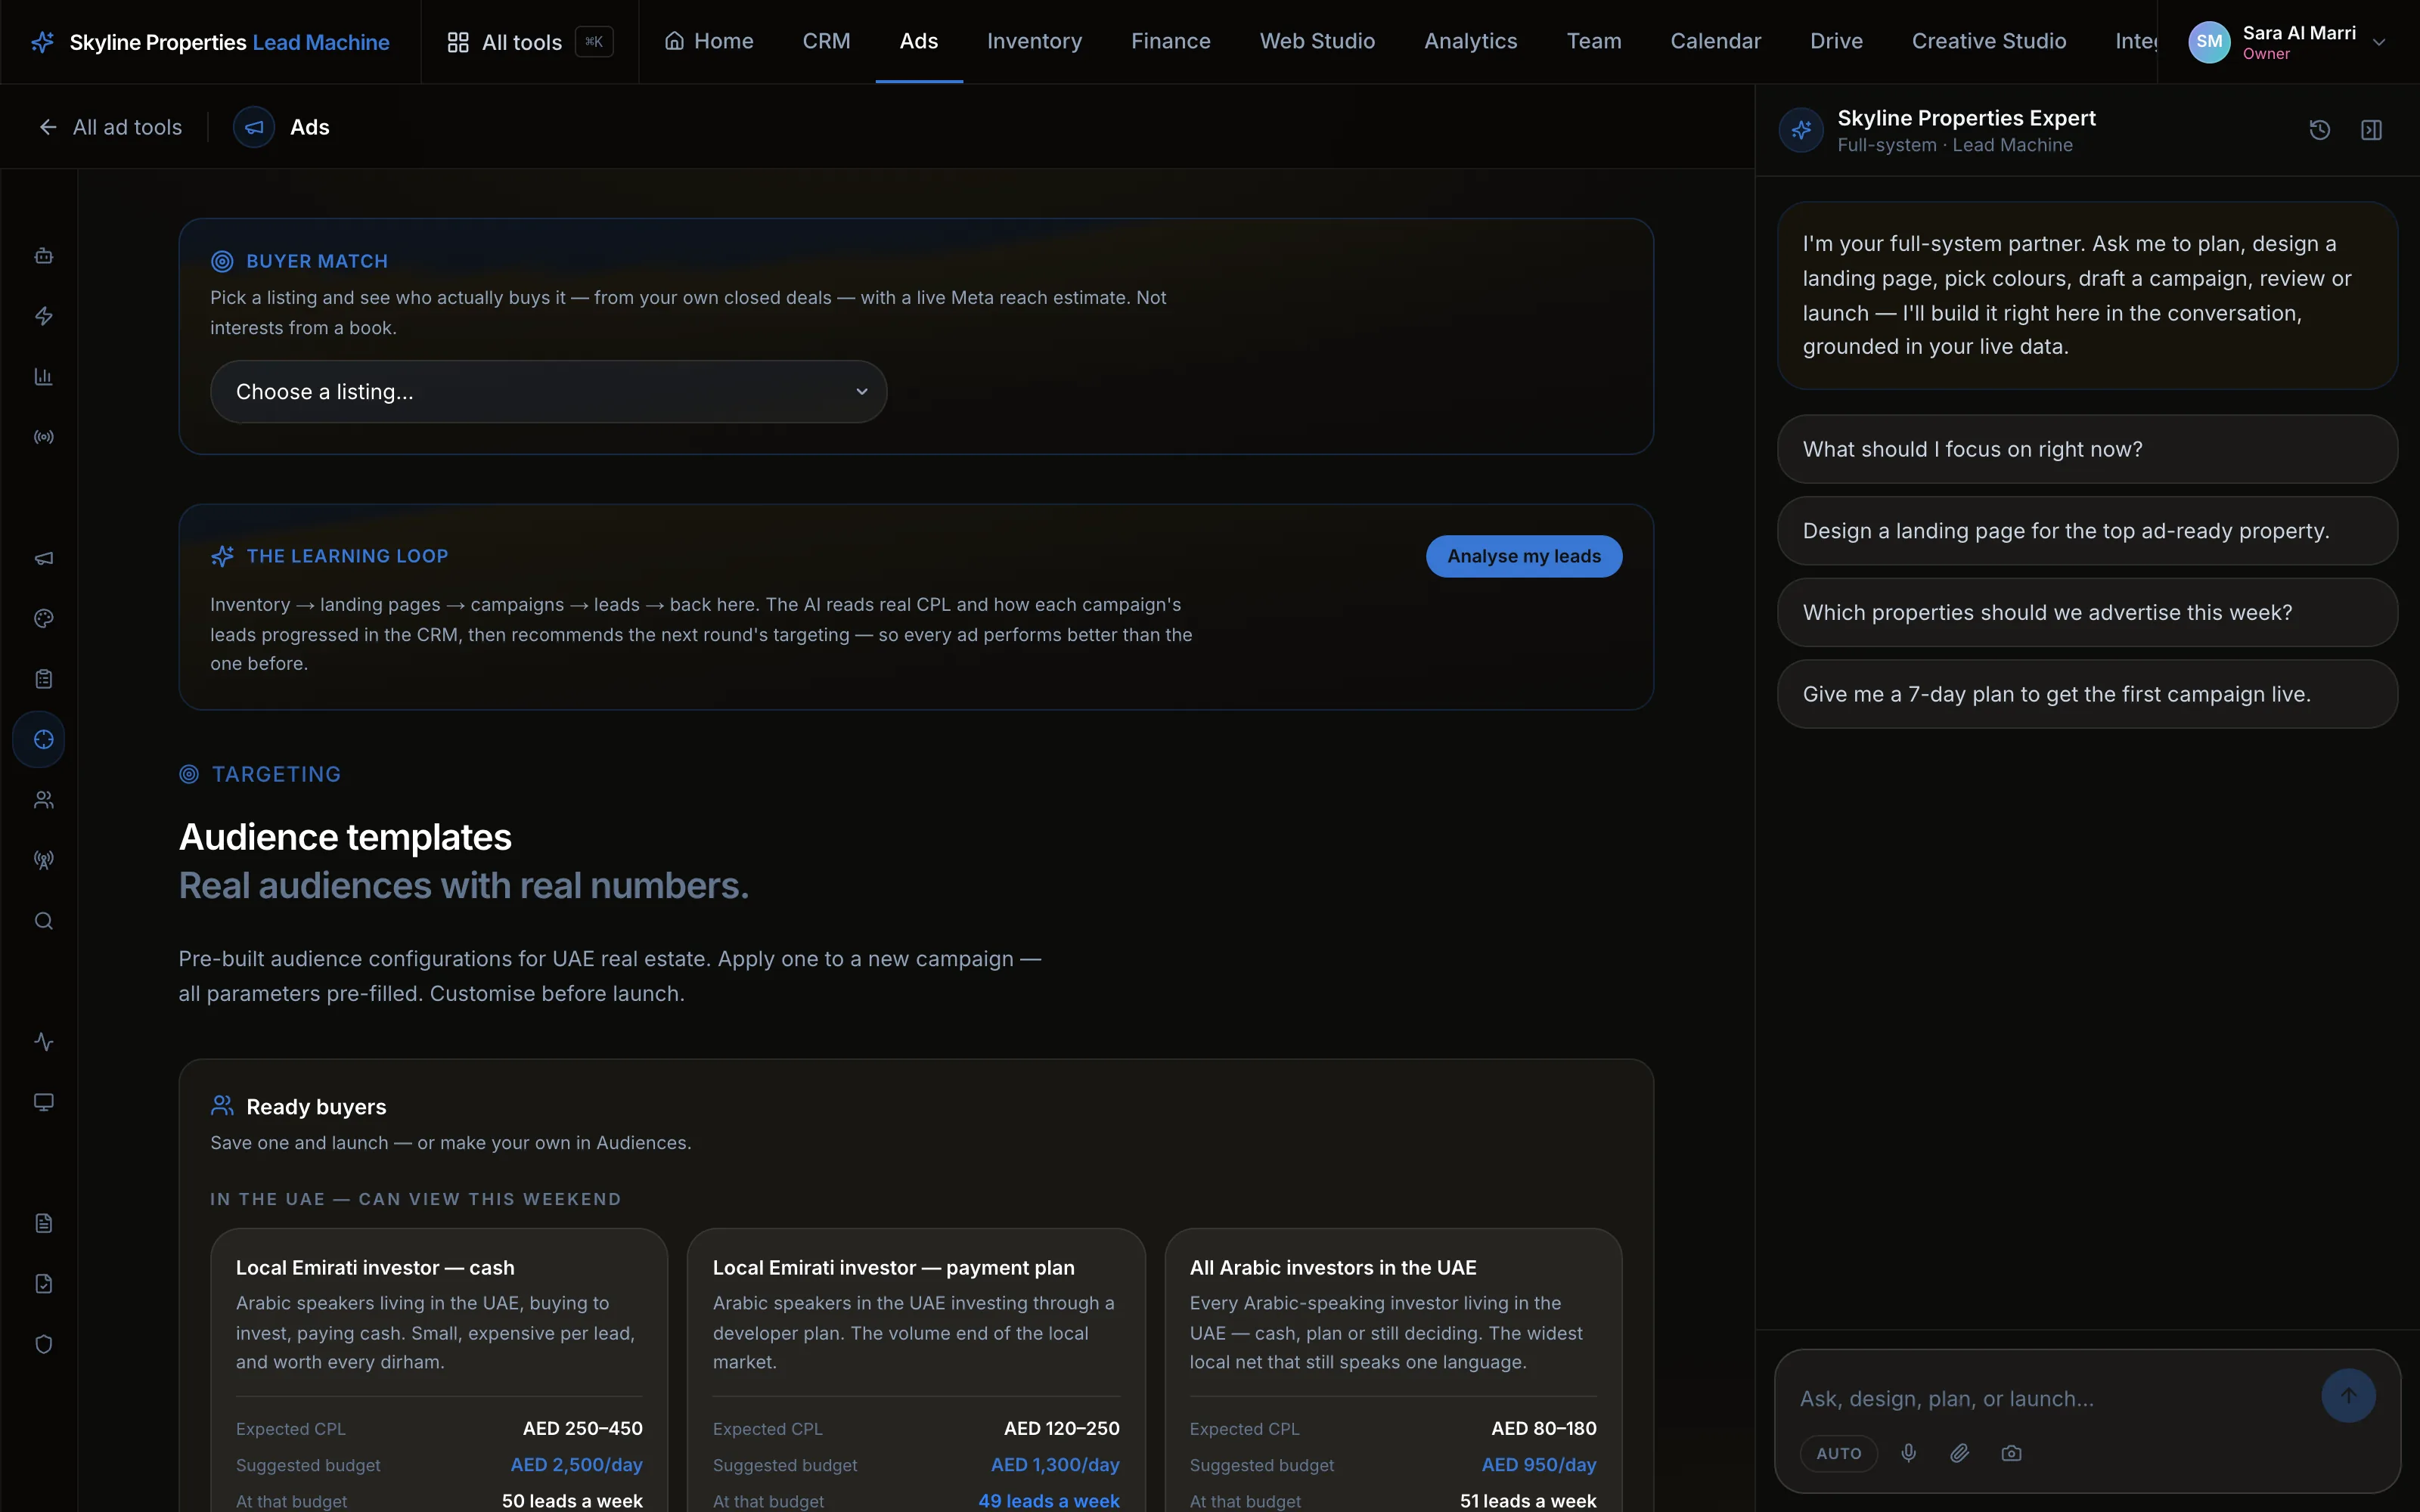This screenshot has height=1512, width=2420.
Task: Open the 'Local Emirati investor — cash' card
Action: click(439, 1370)
